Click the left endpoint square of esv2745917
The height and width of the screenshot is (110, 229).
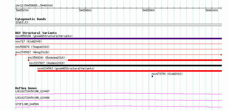[x=16, y=55]
